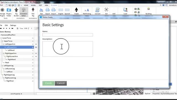Click the share icon near the username
Screen dimensions: 177x100
pos(166,5)
